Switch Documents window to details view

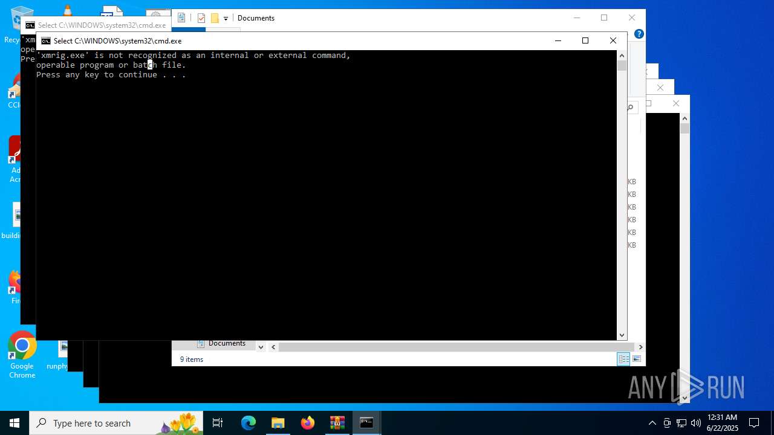[x=623, y=359]
